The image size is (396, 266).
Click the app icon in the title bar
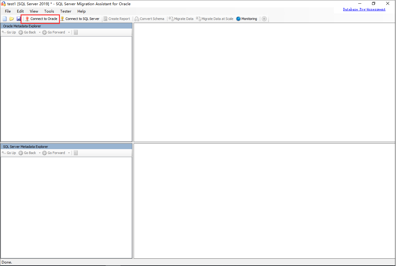click(x=4, y=4)
